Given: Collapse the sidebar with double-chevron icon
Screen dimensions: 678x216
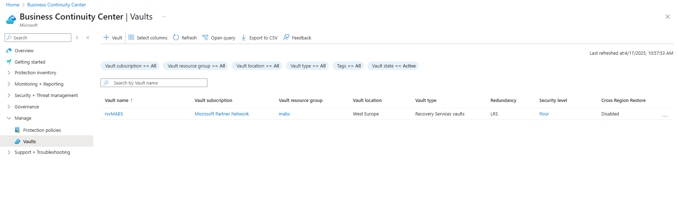Looking at the screenshot, I should (88, 38).
